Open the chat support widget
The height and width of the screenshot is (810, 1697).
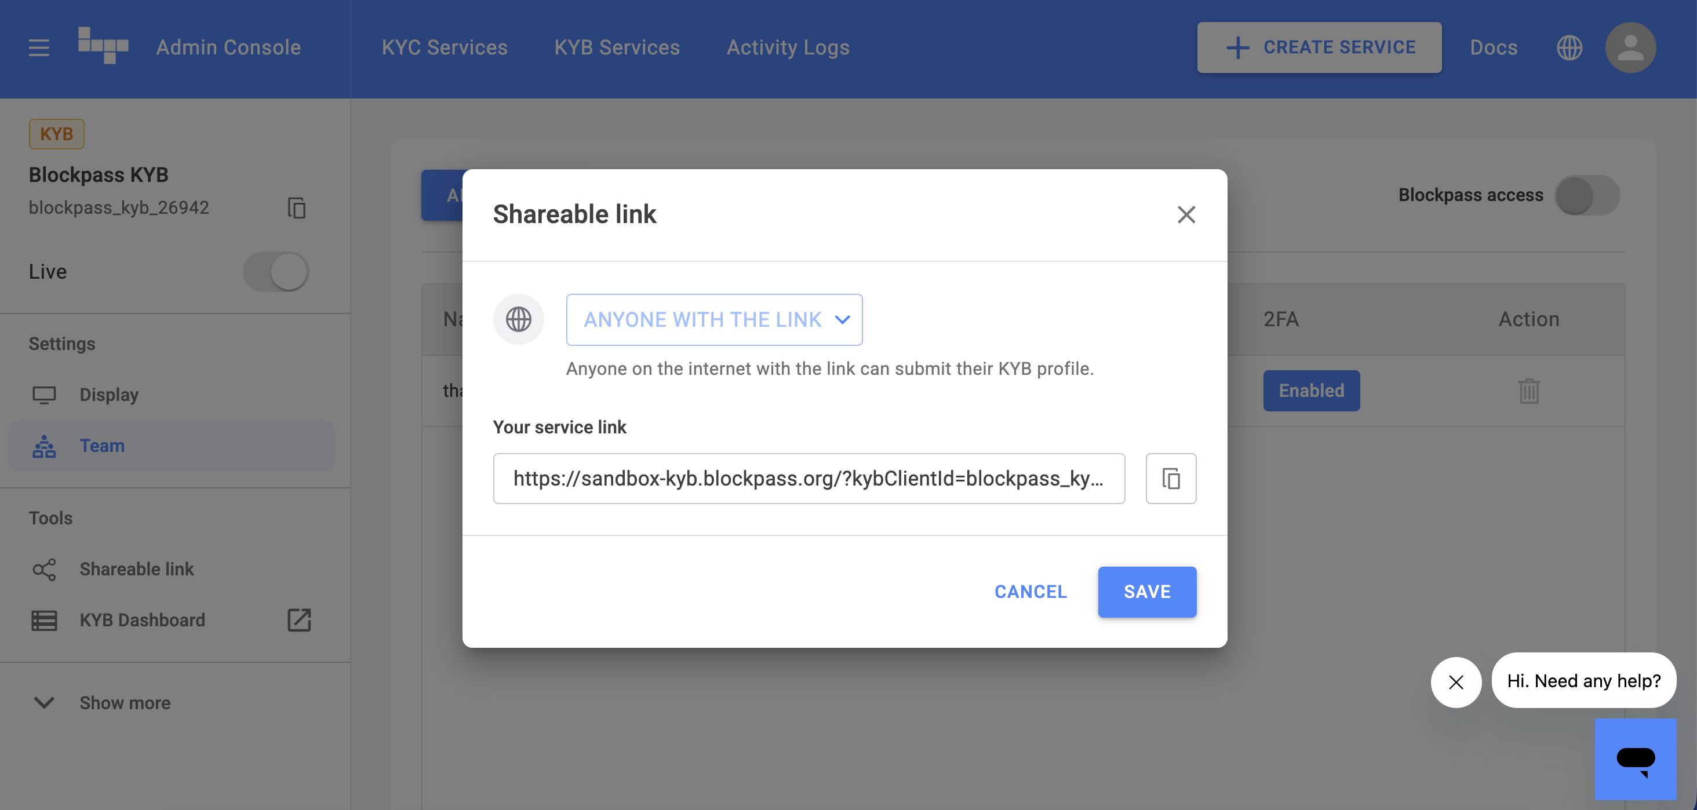pos(1635,758)
